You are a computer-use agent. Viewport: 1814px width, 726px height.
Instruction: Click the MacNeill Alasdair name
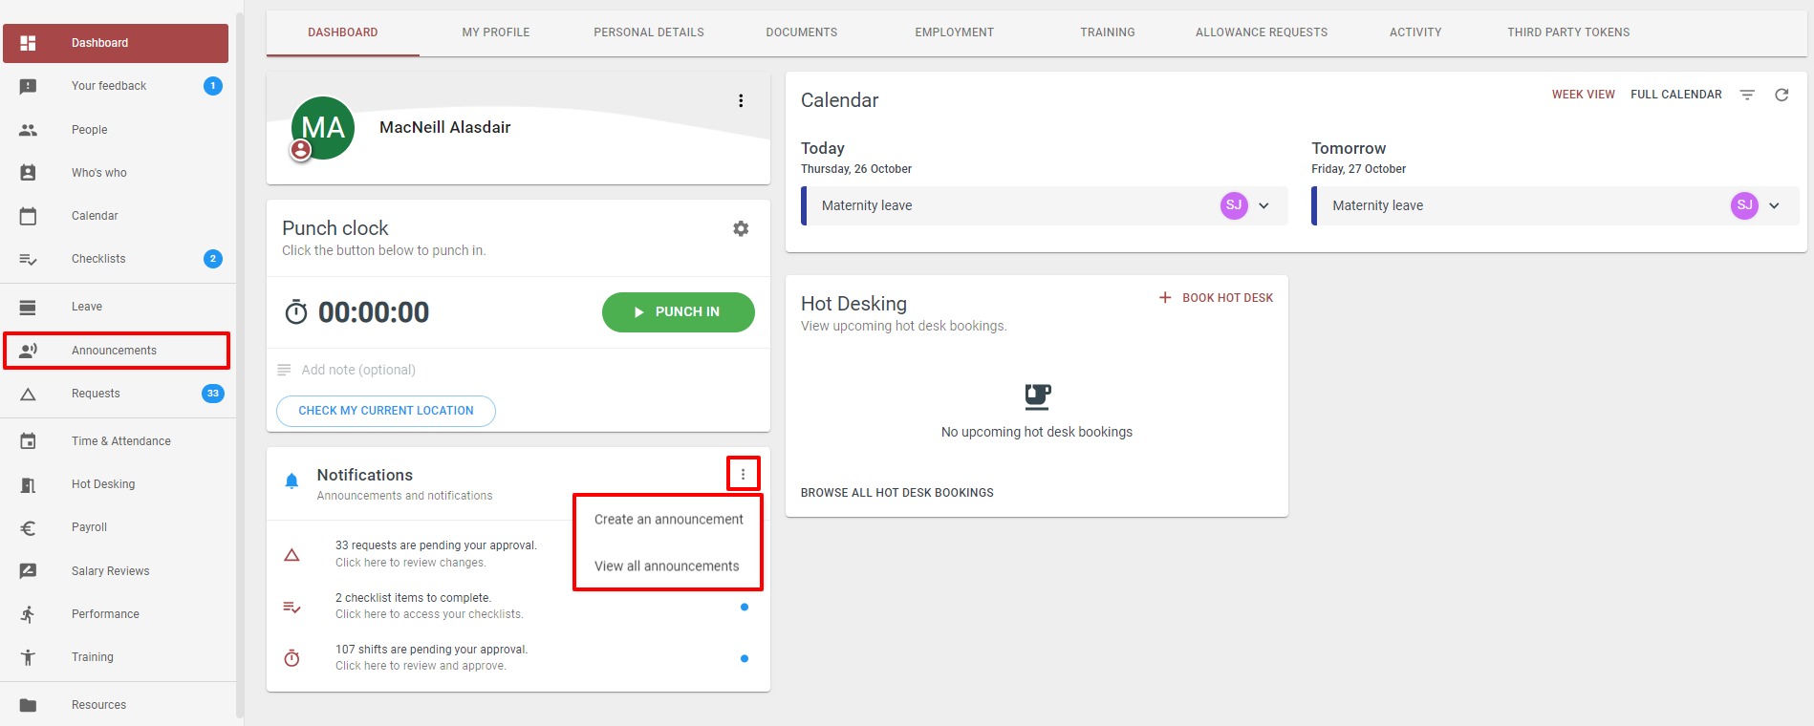(x=445, y=127)
